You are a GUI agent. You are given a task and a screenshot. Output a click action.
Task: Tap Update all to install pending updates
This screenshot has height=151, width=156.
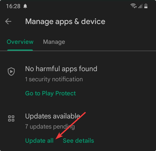[x=39, y=141]
